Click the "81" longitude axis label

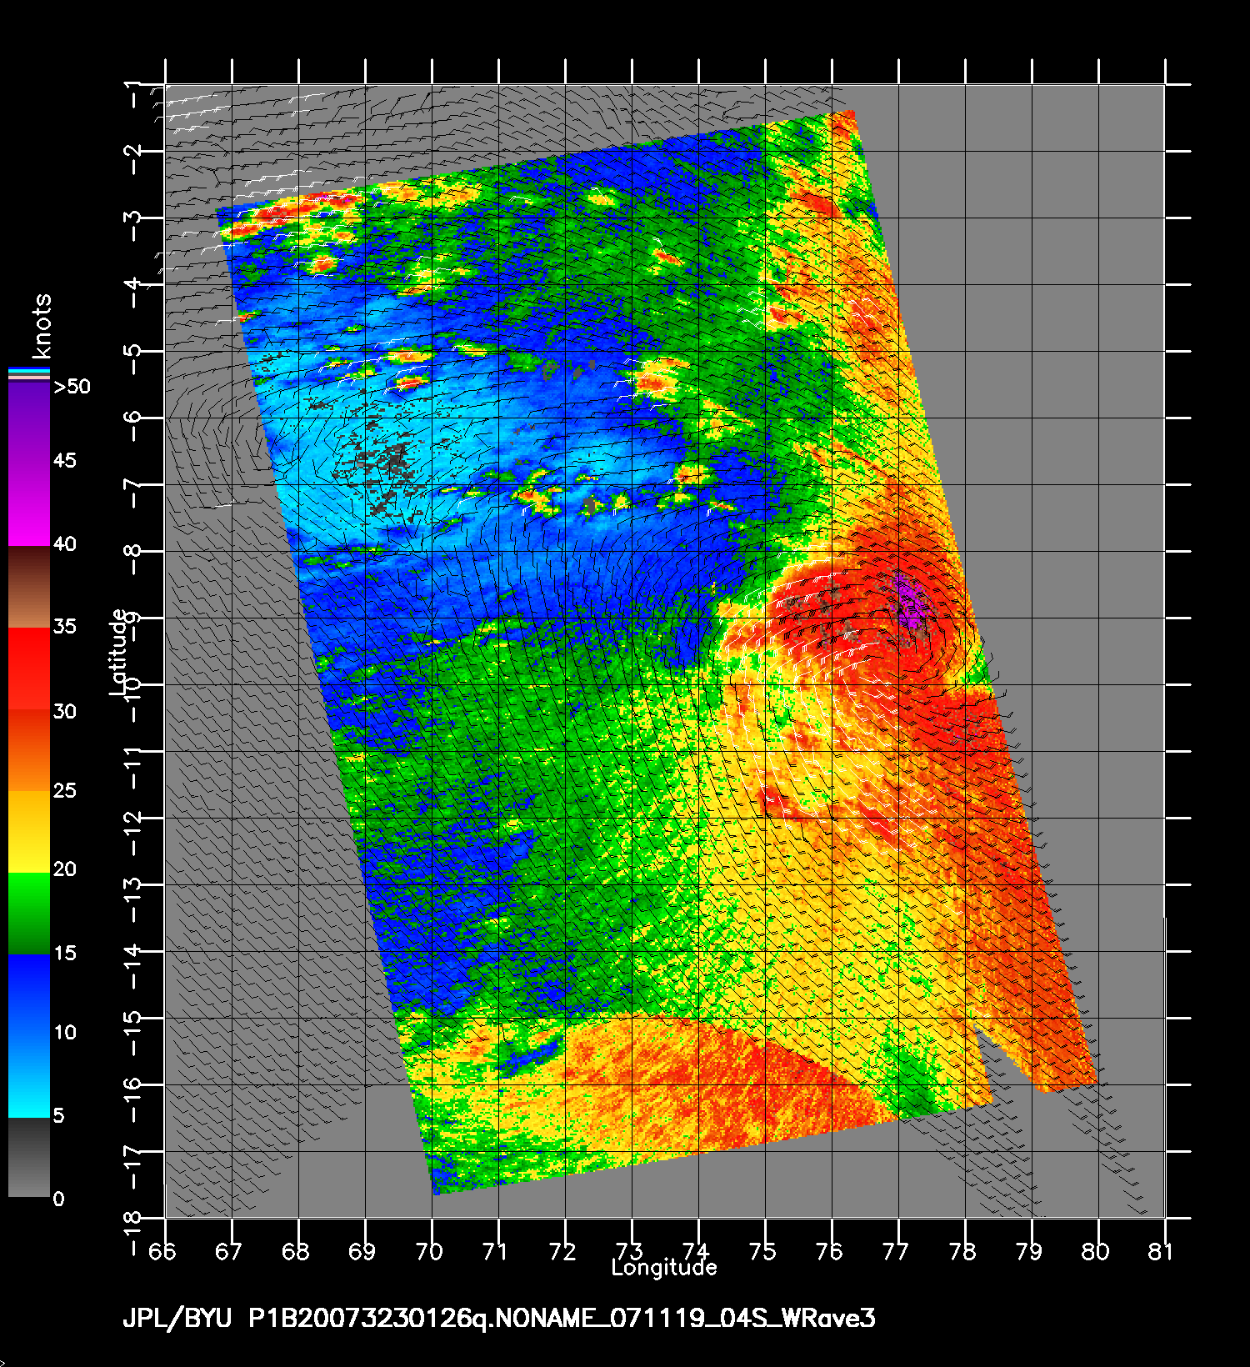[1160, 1252]
